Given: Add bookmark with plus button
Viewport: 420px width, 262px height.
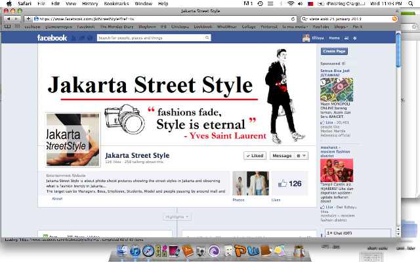Looking at the screenshot, I should click(28, 19).
